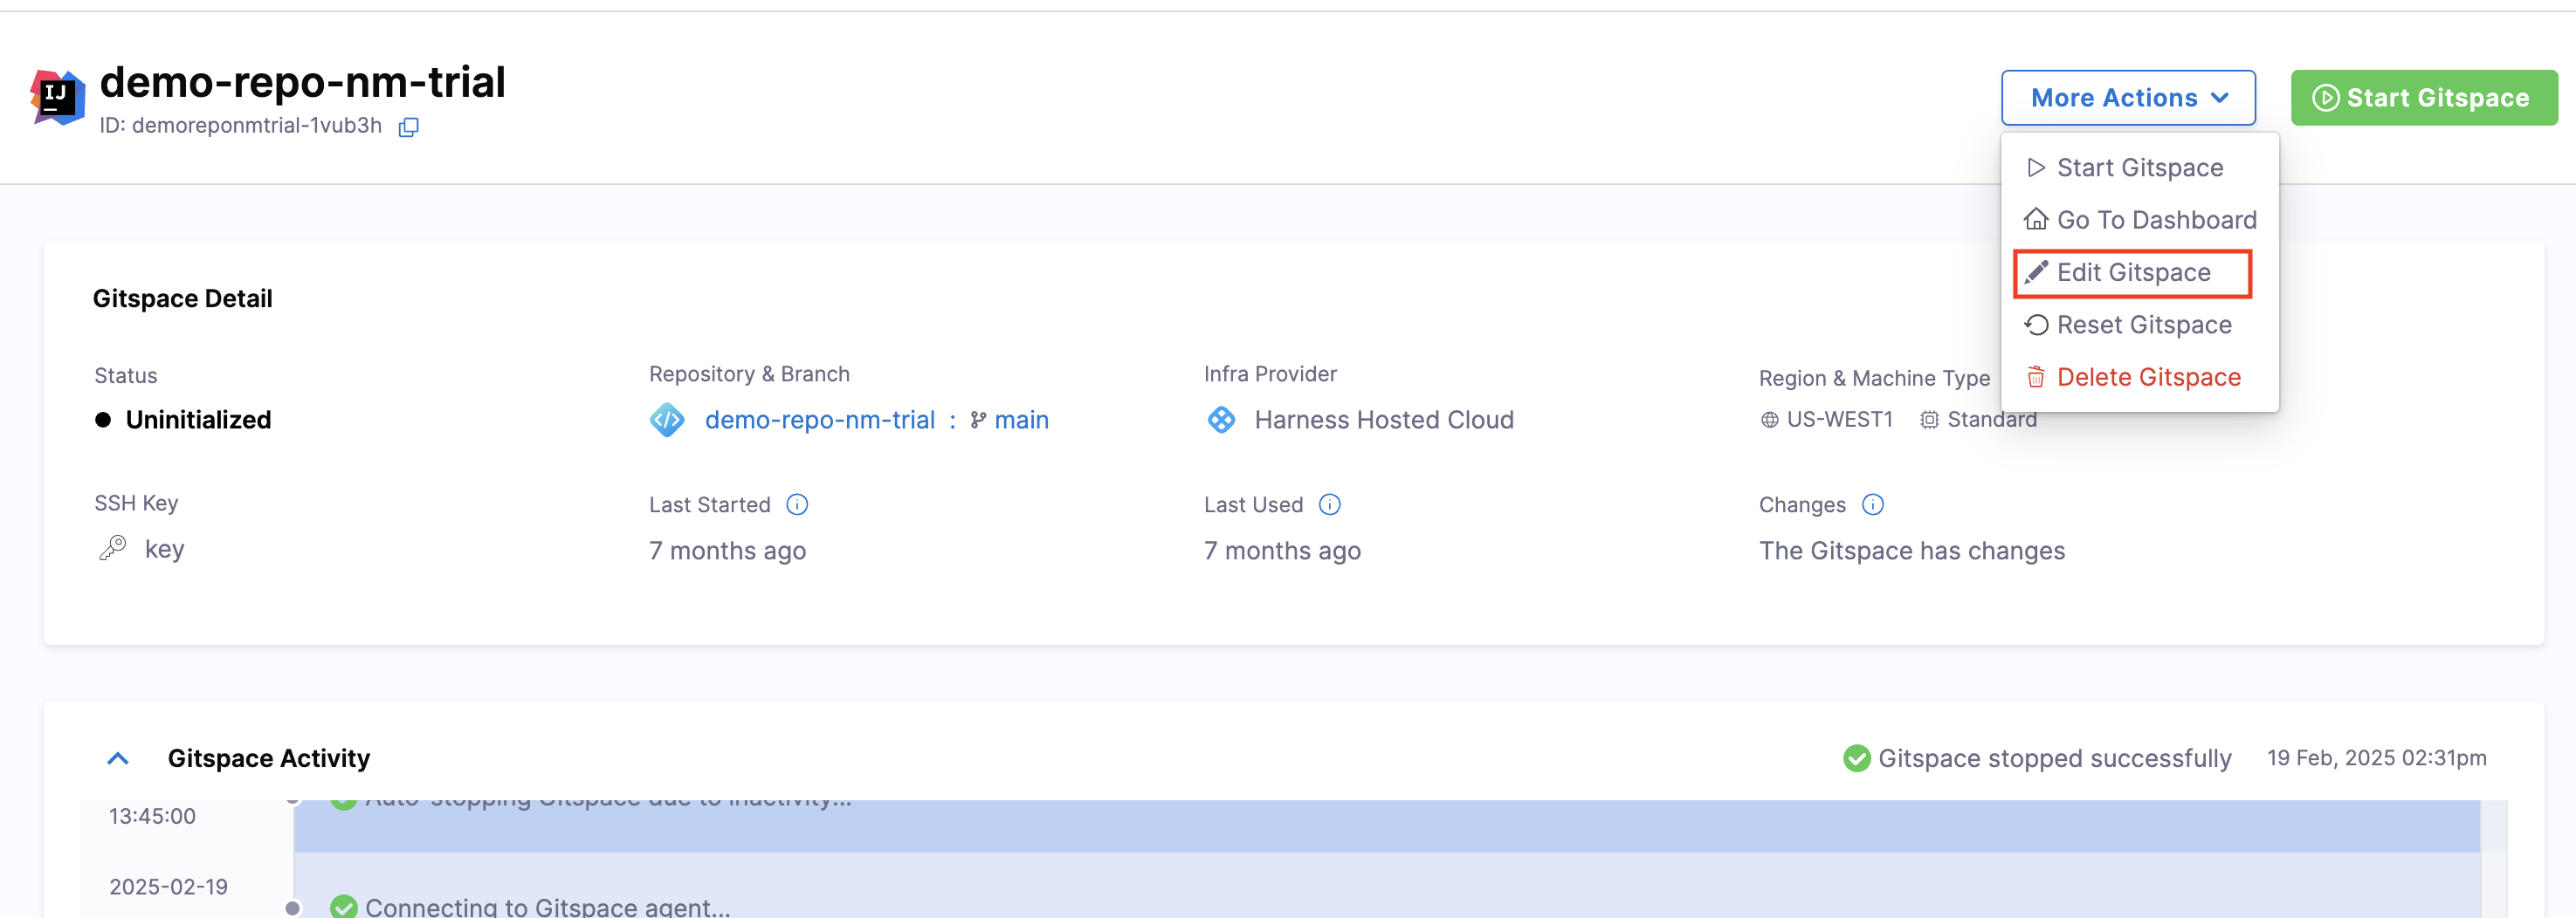This screenshot has height=918, width=2576.
Task: Open the demo-repo-nm-trial repository link
Action: [x=819, y=420]
